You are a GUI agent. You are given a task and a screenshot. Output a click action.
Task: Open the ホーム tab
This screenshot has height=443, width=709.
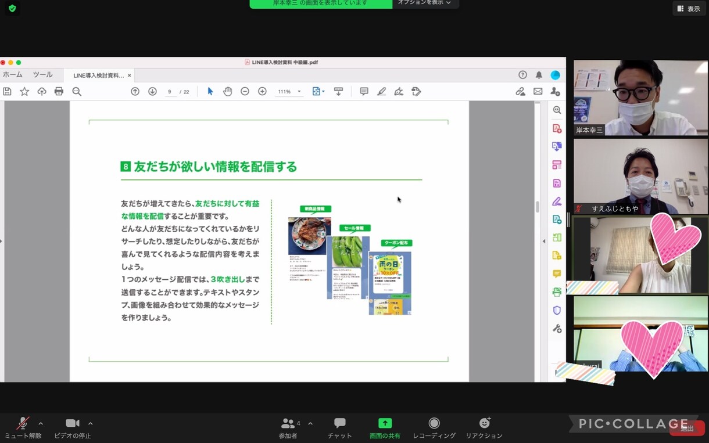tap(13, 75)
